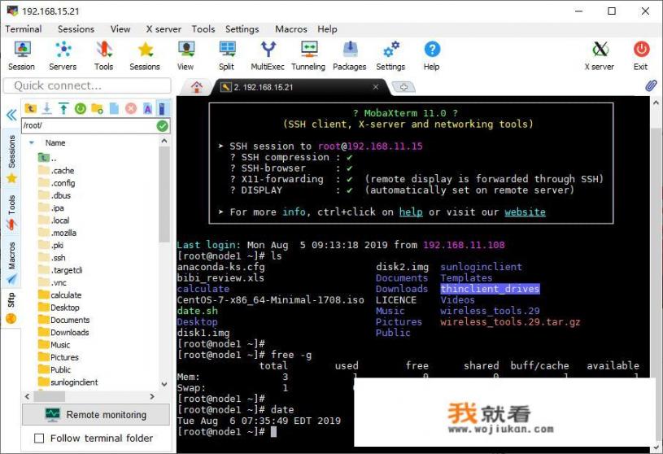Select the Desktop folder in file list
Image resolution: width=663 pixels, height=454 pixels.
pyautogui.click(x=59, y=308)
